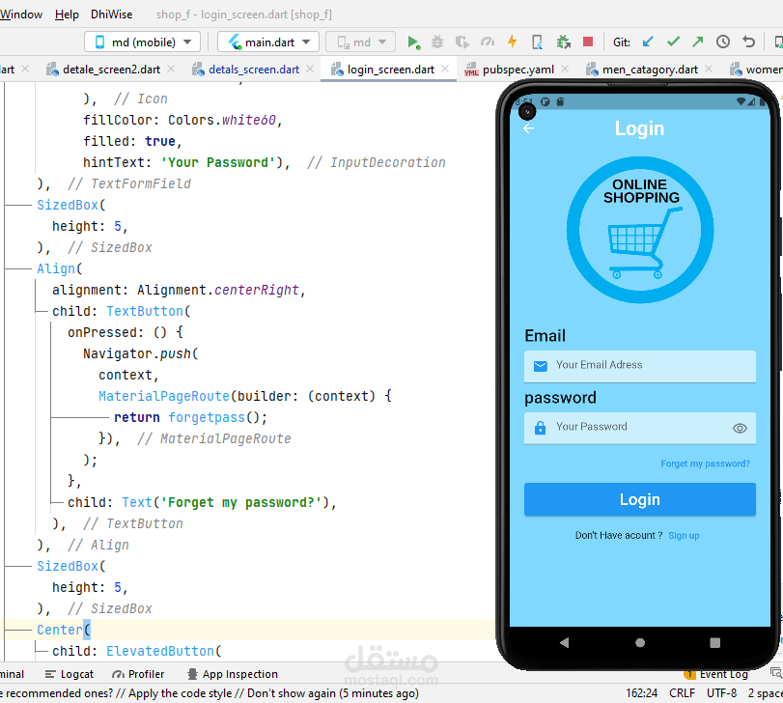783x703 pixels.
Task: Click the envelope icon in email field
Action: [x=541, y=367]
